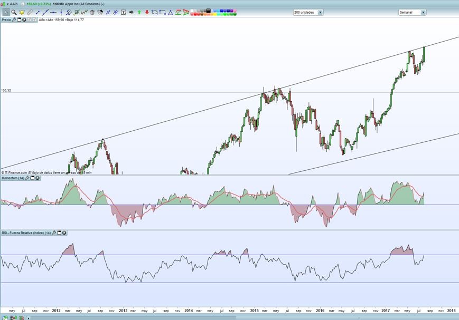Insert a black right arrow marker
Viewport: 459px width, 320px height.
tap(132, 12)
